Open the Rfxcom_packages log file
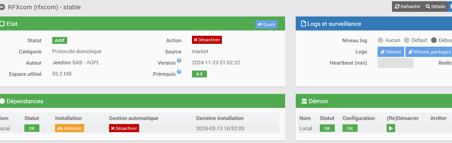This screenshot has width=452, height=143. point(429,52)
